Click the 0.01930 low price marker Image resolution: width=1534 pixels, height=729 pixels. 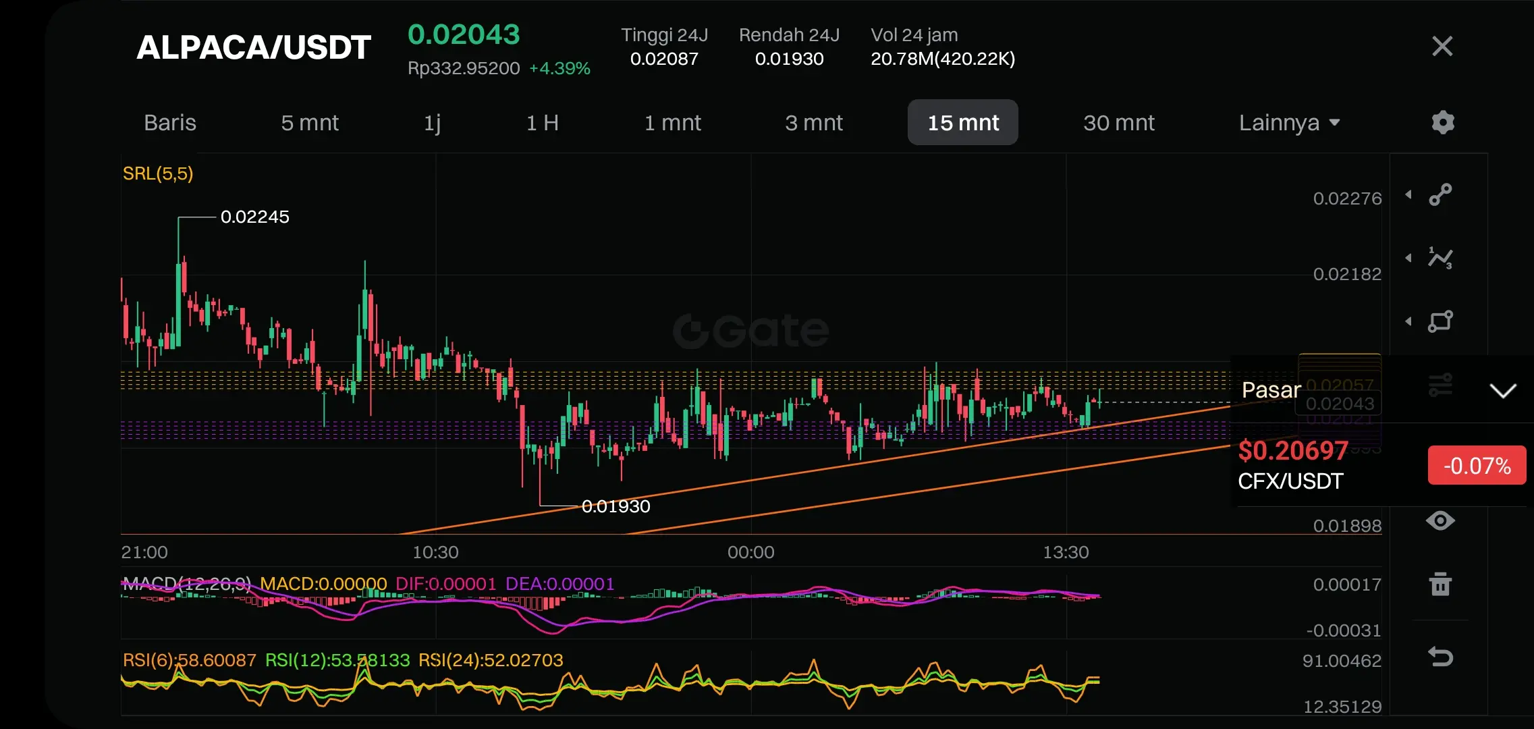click(x=615, y=506)
